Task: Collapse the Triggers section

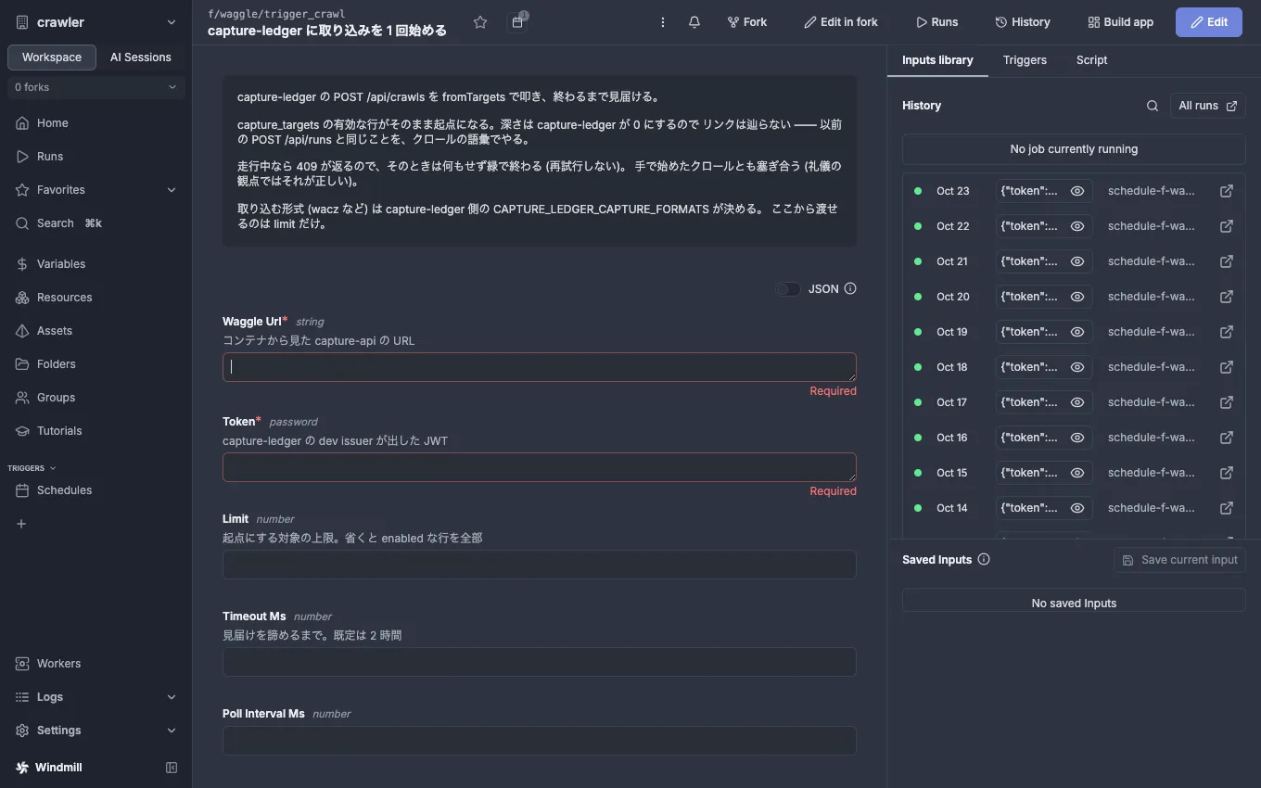Action: pos(32,468)
